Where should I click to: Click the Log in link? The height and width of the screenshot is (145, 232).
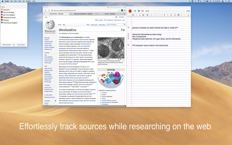[124, 20]
